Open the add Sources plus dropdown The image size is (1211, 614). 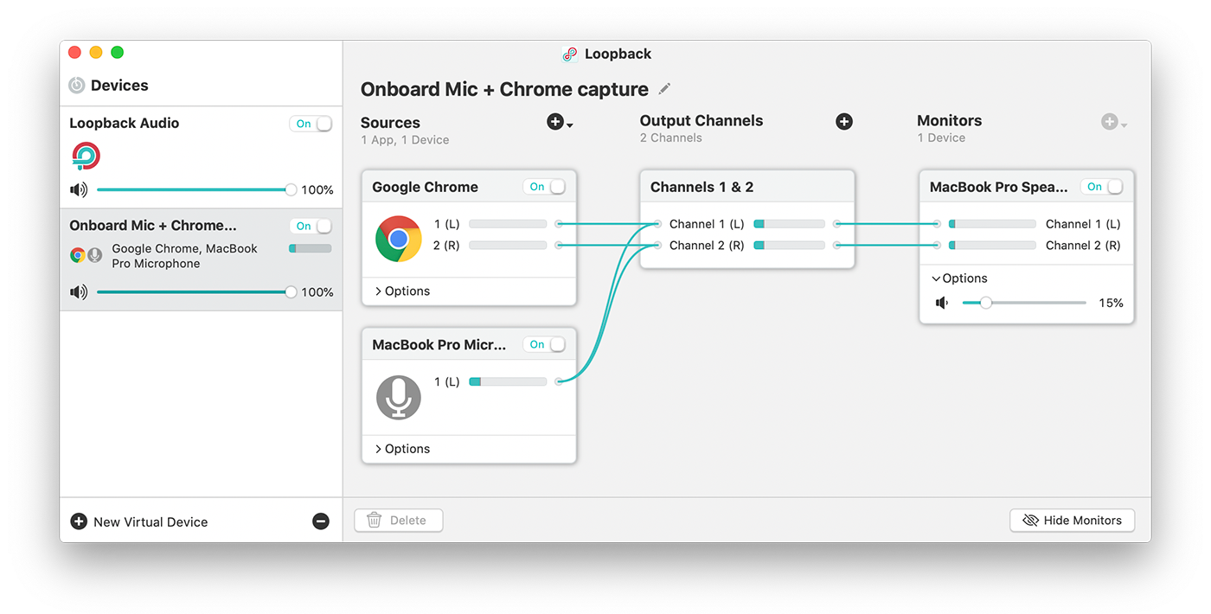[x=560, y=123]
